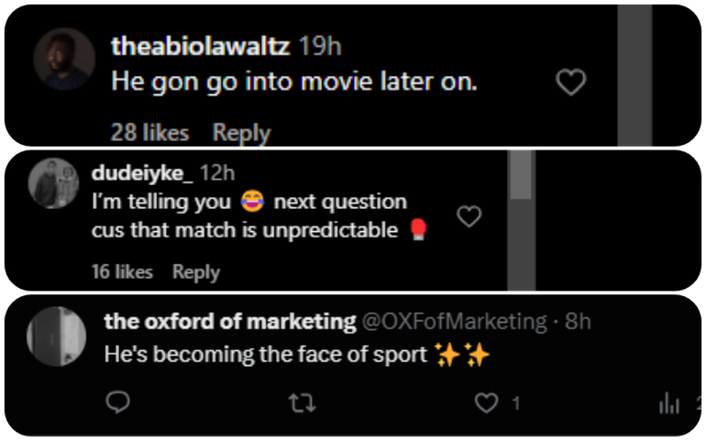
Task: Open the 8h tweet timestamp
Action: point(578,321)
